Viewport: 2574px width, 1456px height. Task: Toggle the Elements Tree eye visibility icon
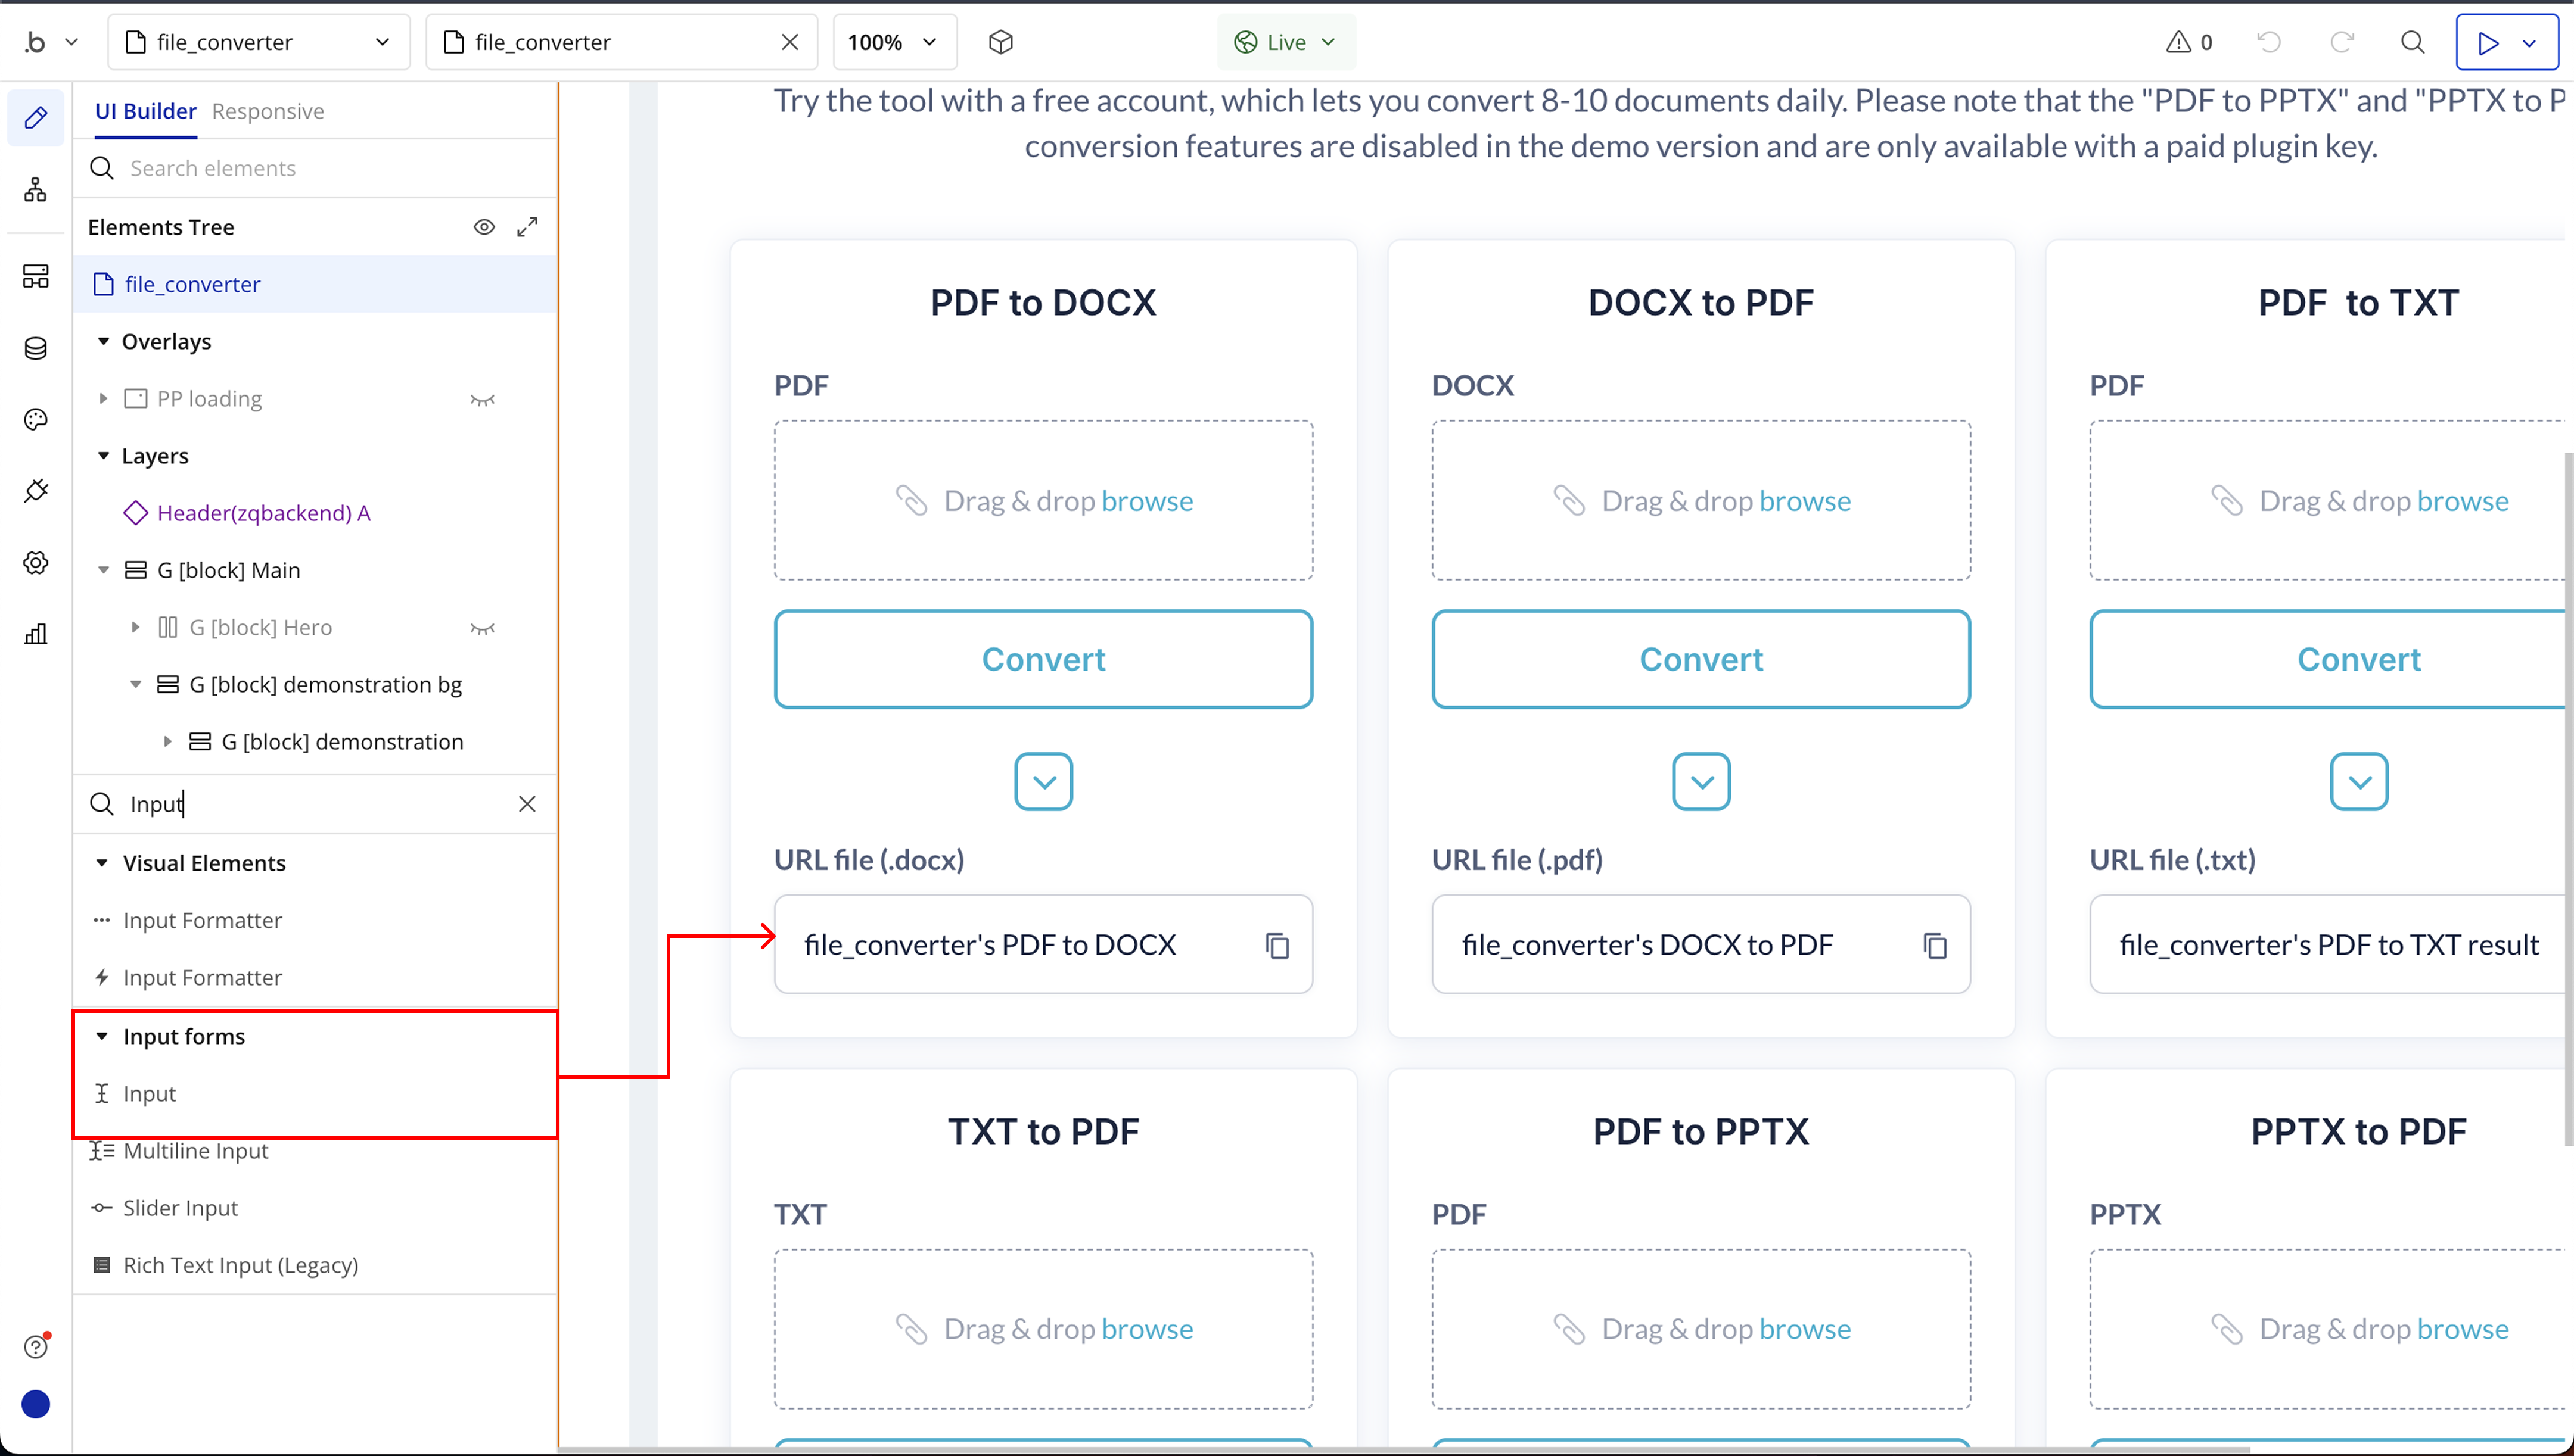coord(484,227)
